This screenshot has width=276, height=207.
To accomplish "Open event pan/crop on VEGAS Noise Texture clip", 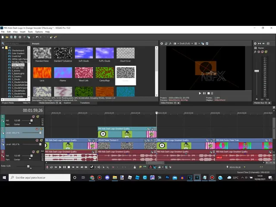I will point(148,140).
